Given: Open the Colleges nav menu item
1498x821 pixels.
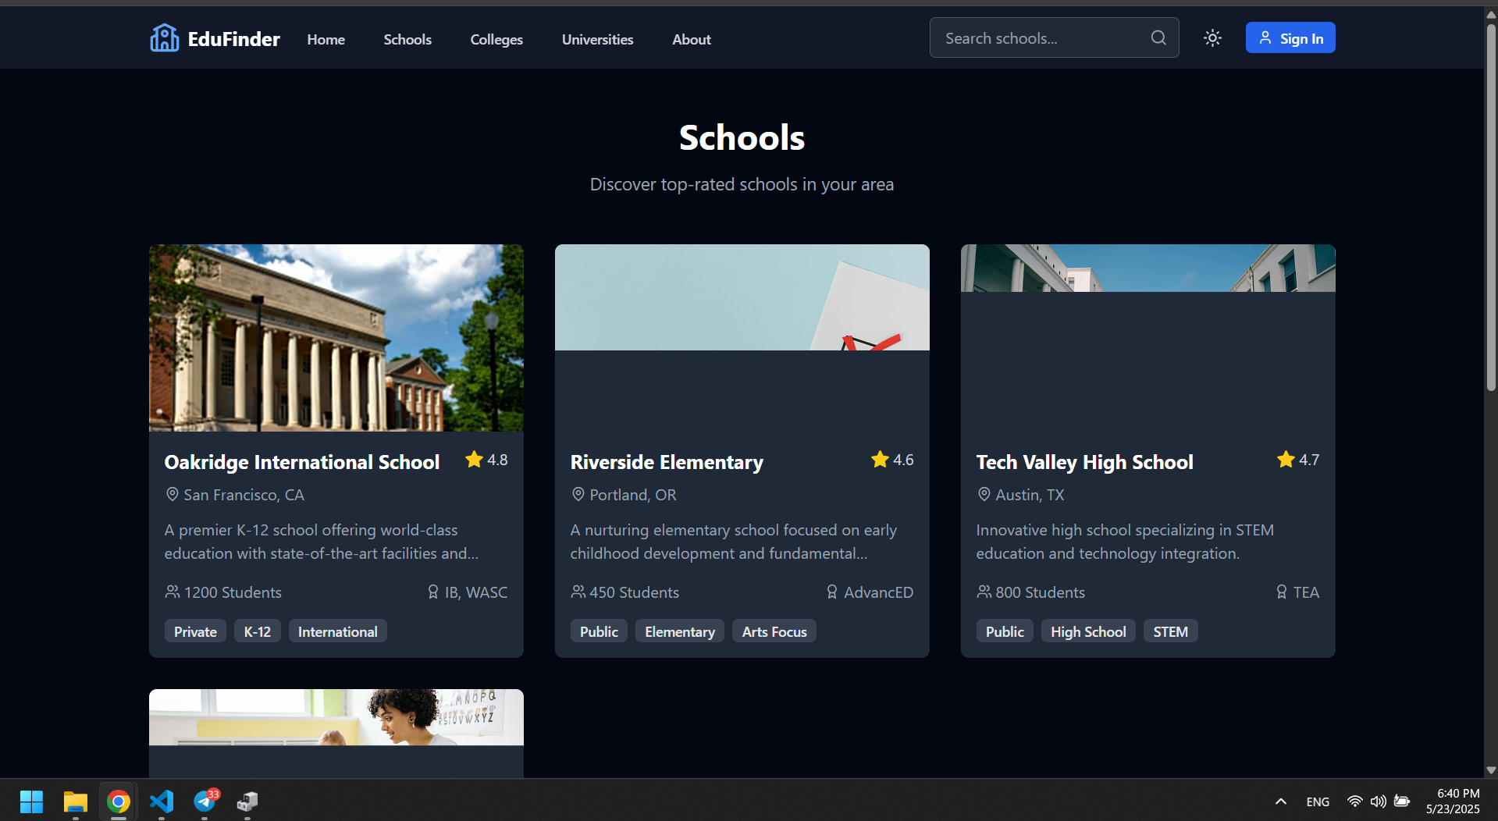Looking at the screenshot, I should (x=496, y=39).
